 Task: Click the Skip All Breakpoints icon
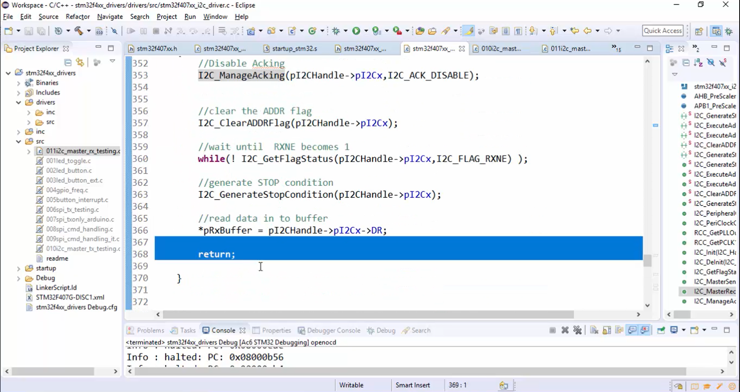[x=114, y=31]
